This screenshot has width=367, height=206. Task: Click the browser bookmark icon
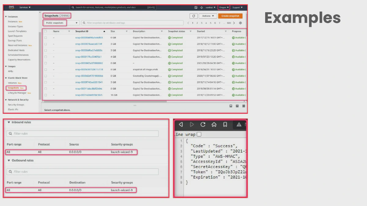click(225, 125)
